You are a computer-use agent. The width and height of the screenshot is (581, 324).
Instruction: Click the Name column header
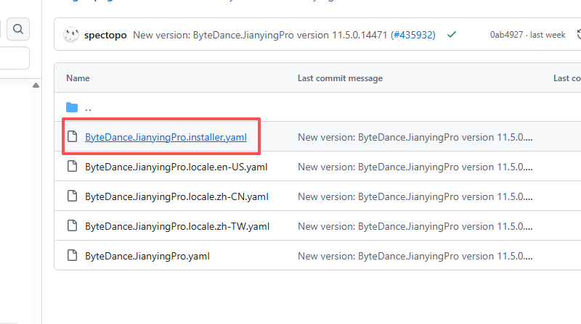78,78
